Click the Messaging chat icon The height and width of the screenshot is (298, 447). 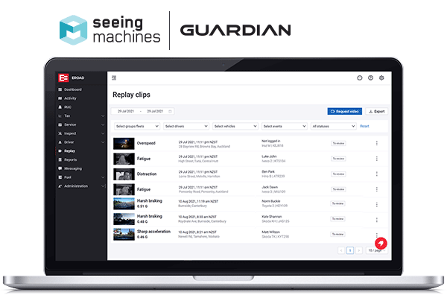click(x=60, y=168)
